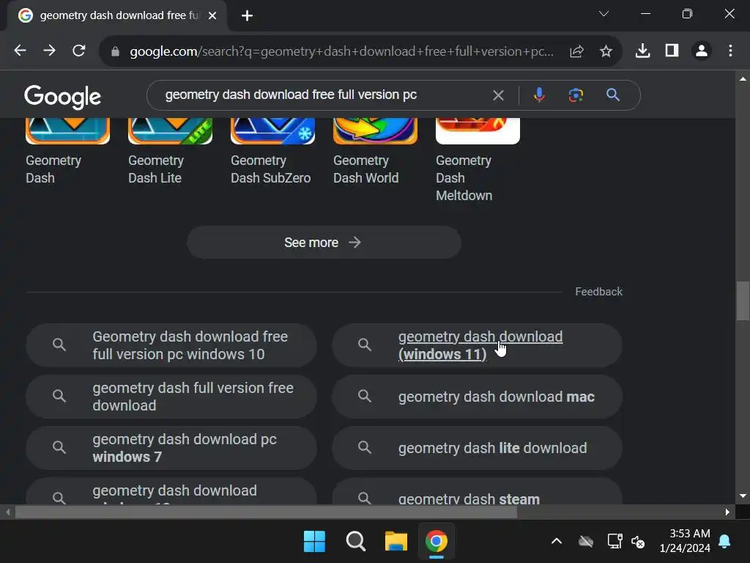Open Windows taskbar search
750x563 pixels.
(x=355, y=542)
